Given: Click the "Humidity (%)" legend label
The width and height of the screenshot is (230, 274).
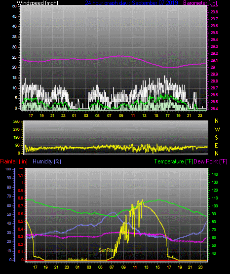Looking at the screenshot, I should [47, 161].
